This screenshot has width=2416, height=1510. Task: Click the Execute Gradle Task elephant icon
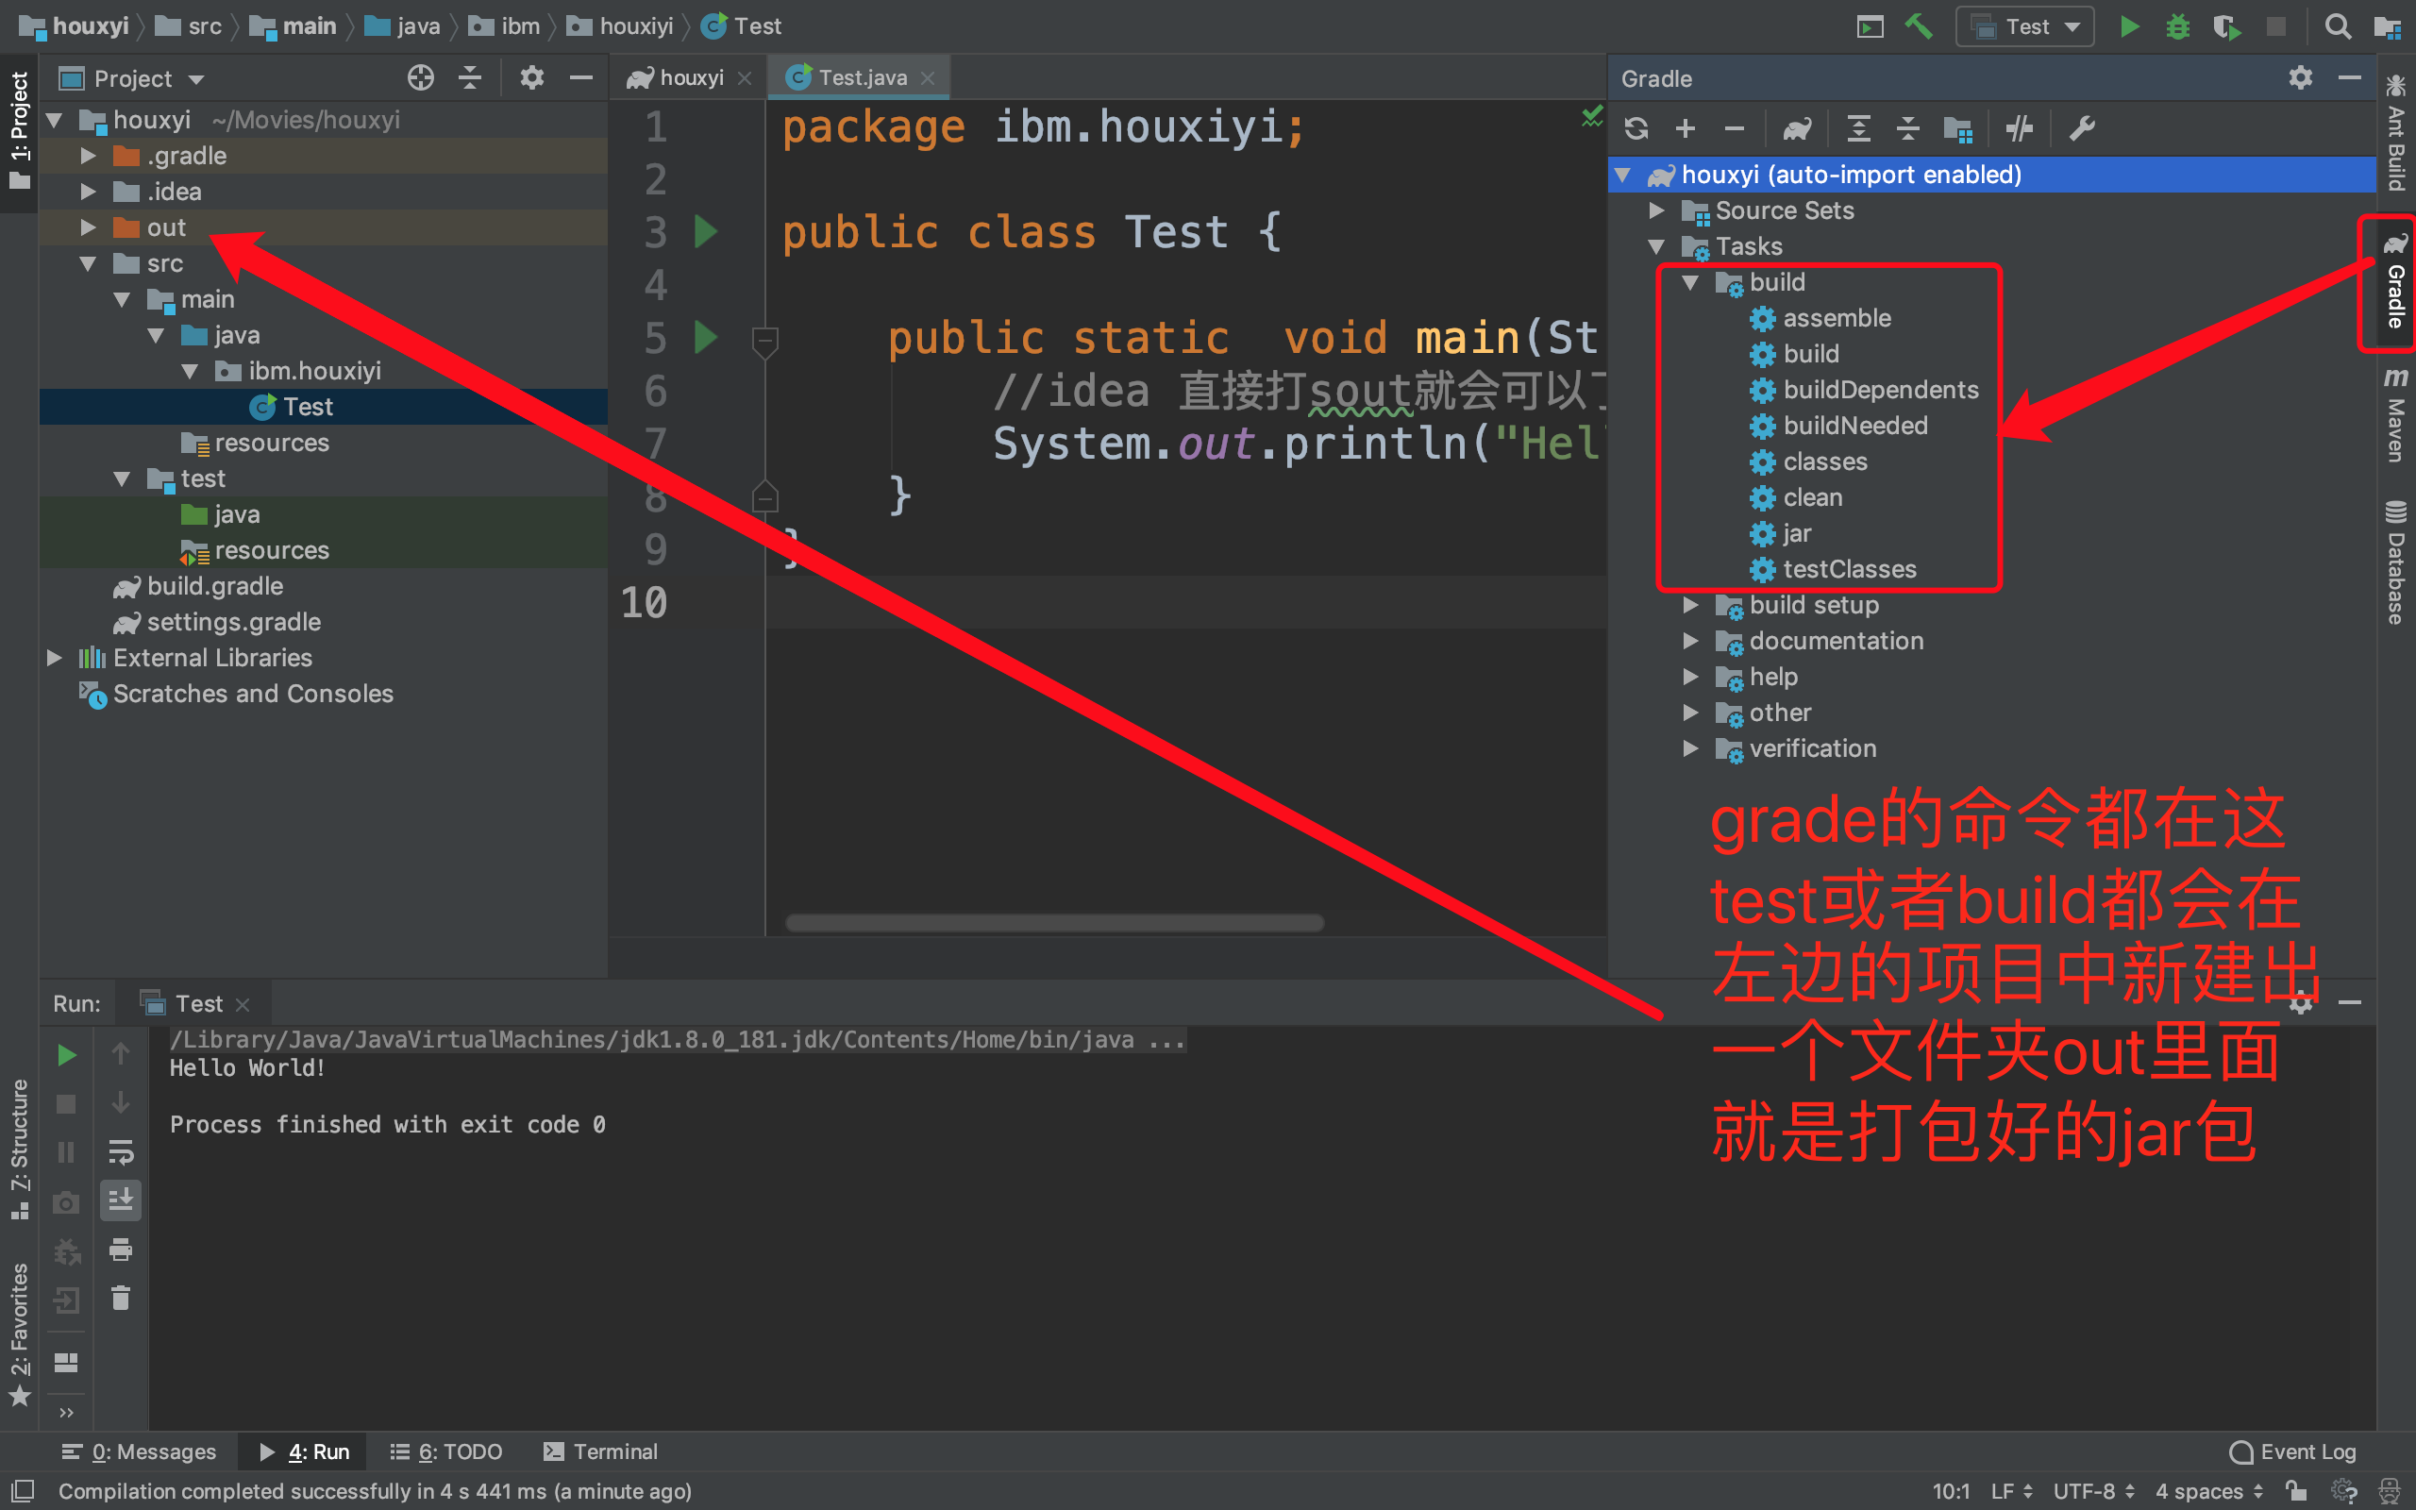[x=1797, y=129]
